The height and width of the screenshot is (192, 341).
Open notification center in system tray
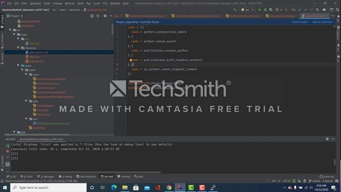tap(334, 187)
